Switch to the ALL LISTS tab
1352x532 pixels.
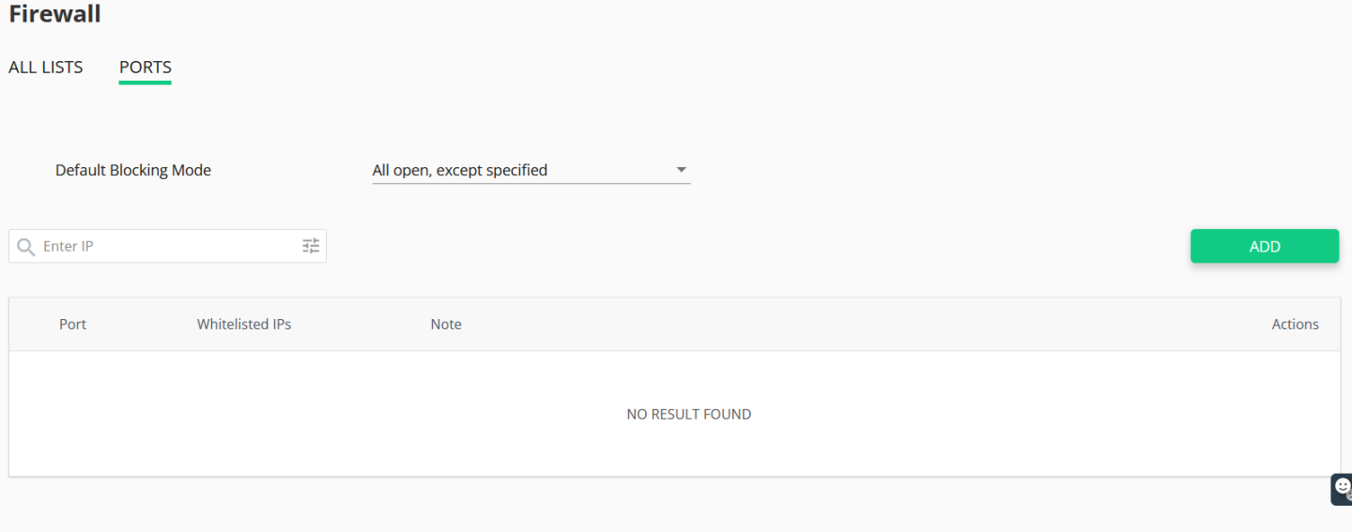46,68
